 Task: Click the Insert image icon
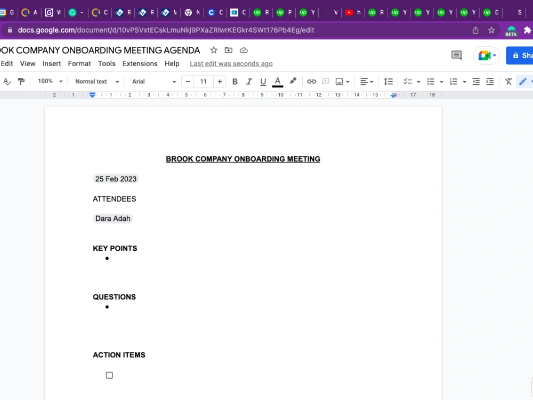coord(339,82)
